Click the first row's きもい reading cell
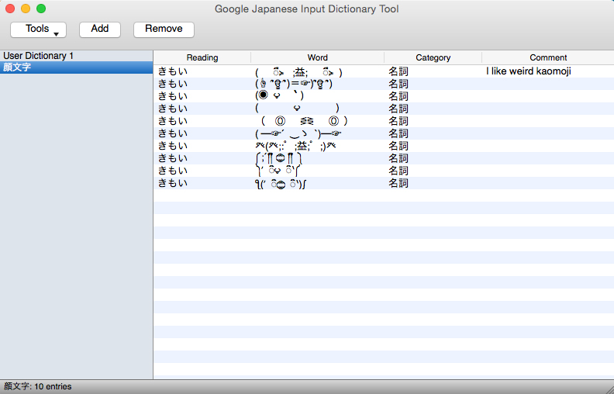 tap(173, 71)
